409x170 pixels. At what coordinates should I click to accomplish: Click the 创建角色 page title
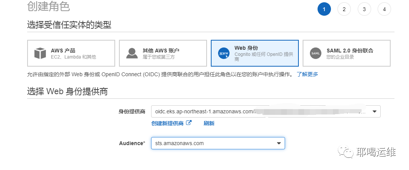coord(49,6)
